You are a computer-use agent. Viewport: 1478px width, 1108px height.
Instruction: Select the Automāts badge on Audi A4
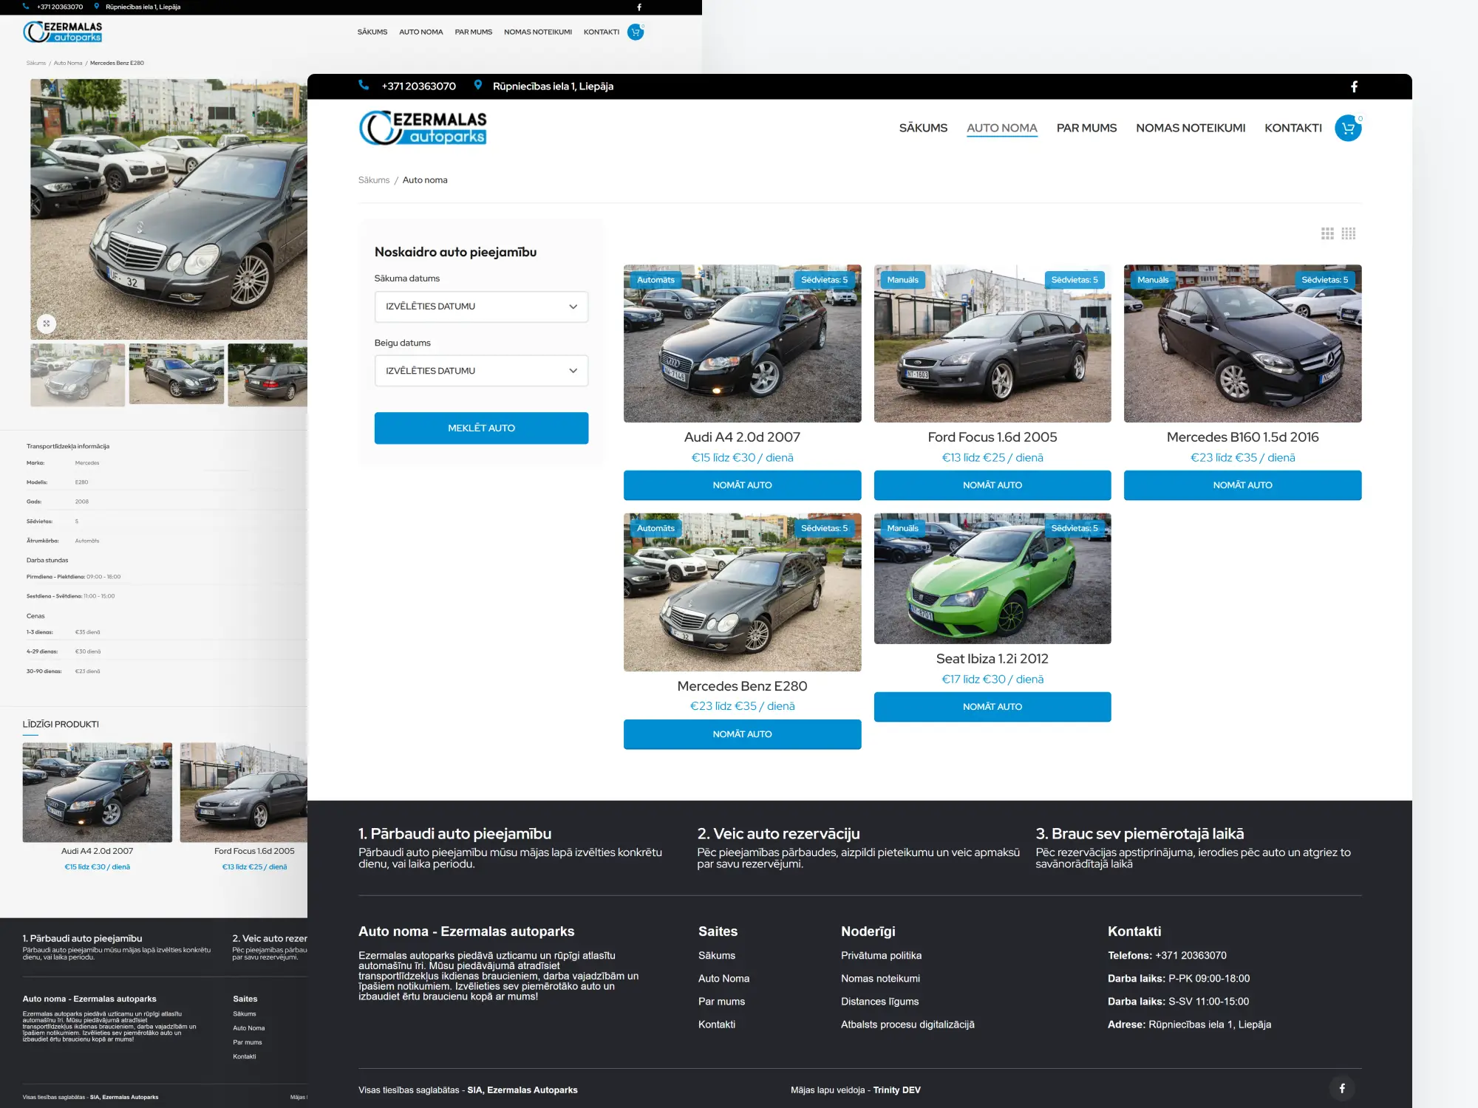[x=656, y=279]
